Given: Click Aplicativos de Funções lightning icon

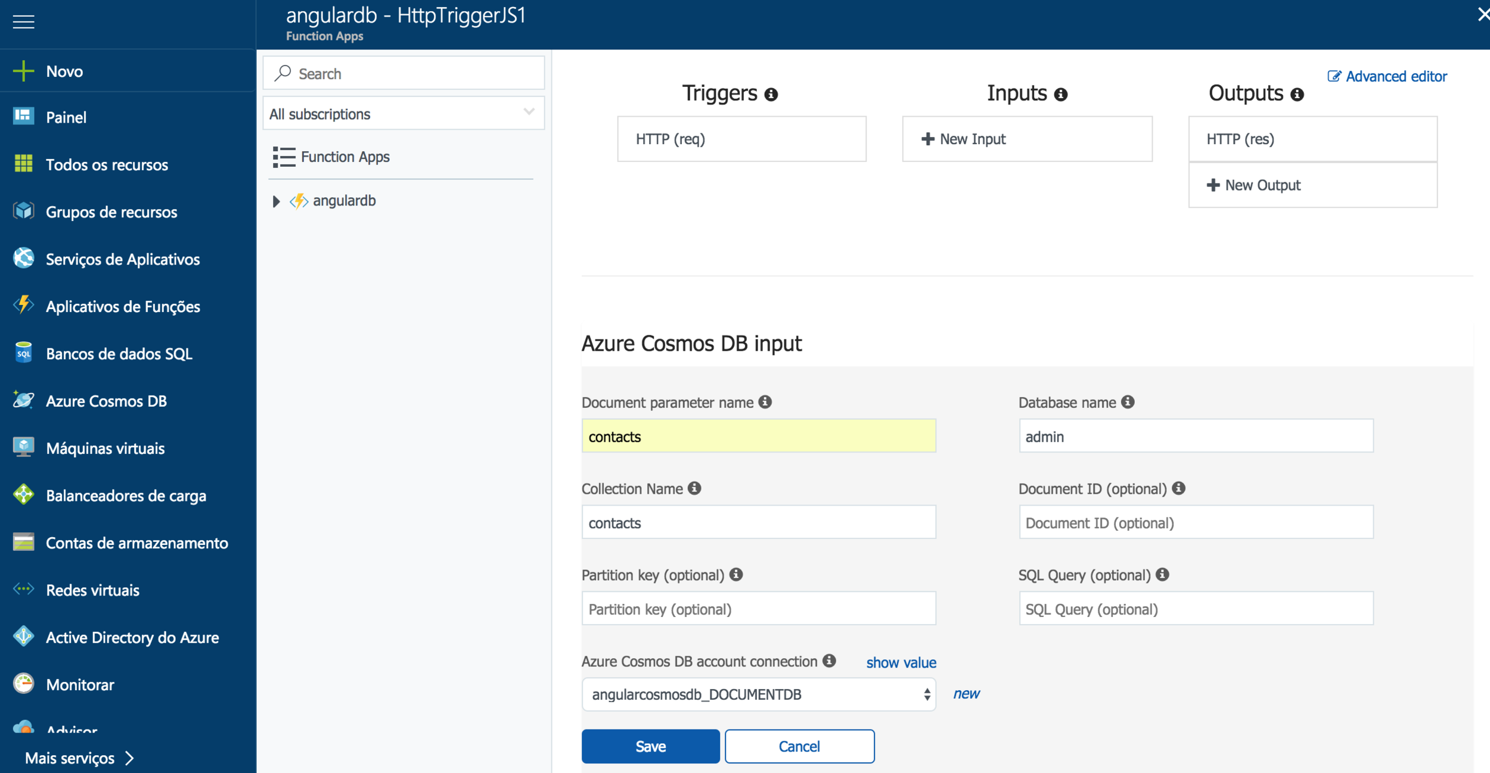Looking at the screenshot, I should click(23, 306).
